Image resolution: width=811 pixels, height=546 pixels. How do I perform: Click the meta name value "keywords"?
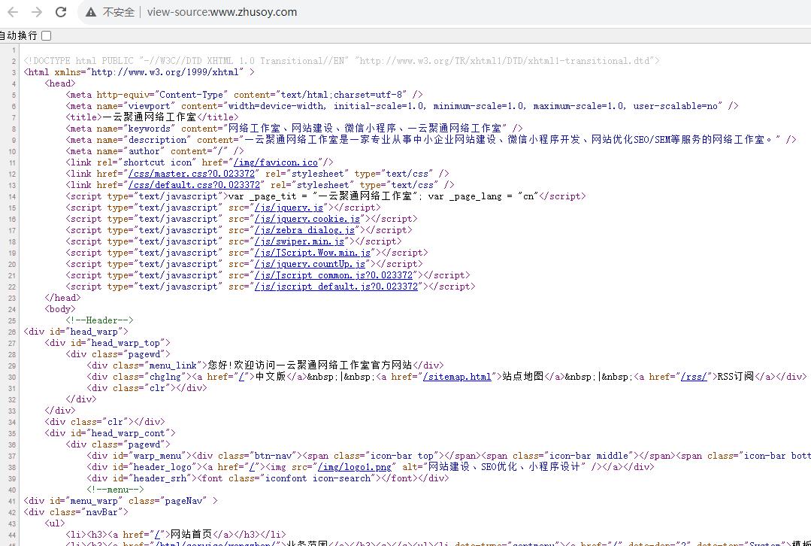150,129
